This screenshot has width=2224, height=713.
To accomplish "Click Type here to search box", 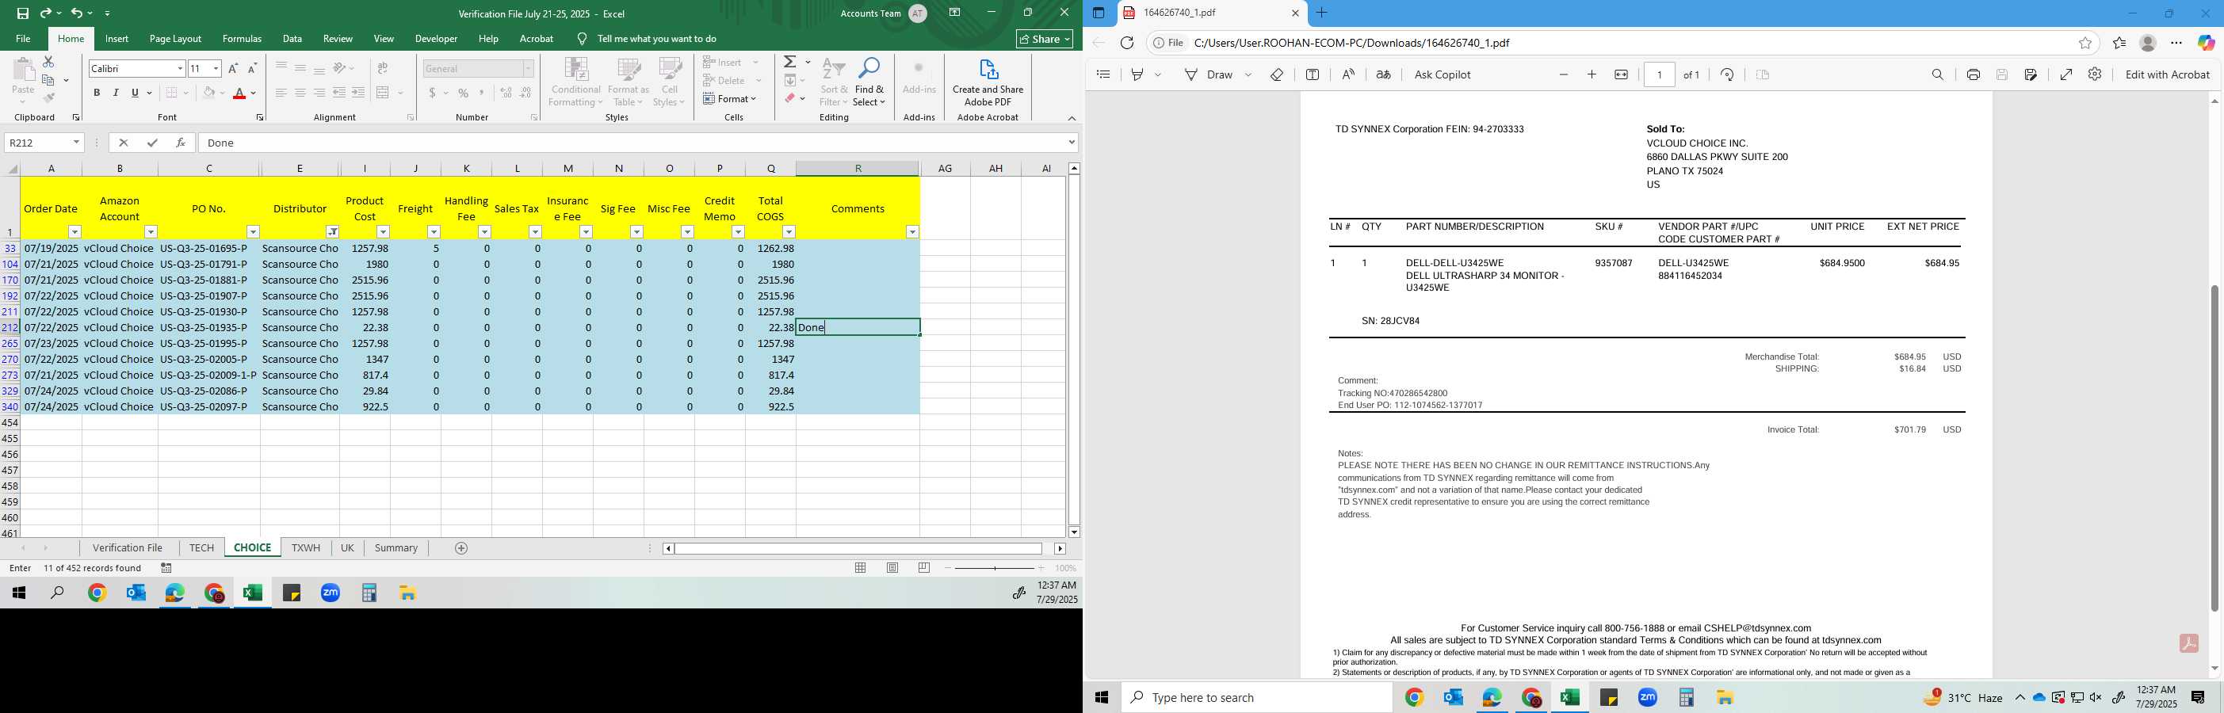I will (1256, 697).
